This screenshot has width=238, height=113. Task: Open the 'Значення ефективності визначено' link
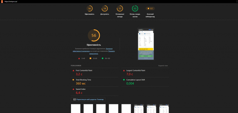coord(93,50)
